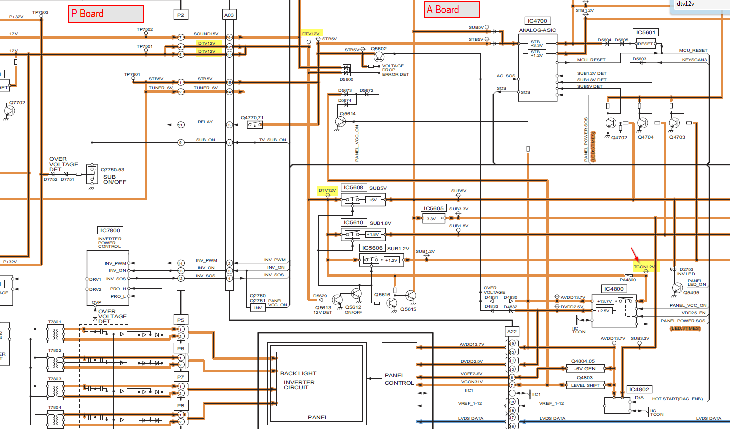This screenshot has width=730, height=429.
Task: Click the Q5614 transistor label
Action: (x=347, y=114)
